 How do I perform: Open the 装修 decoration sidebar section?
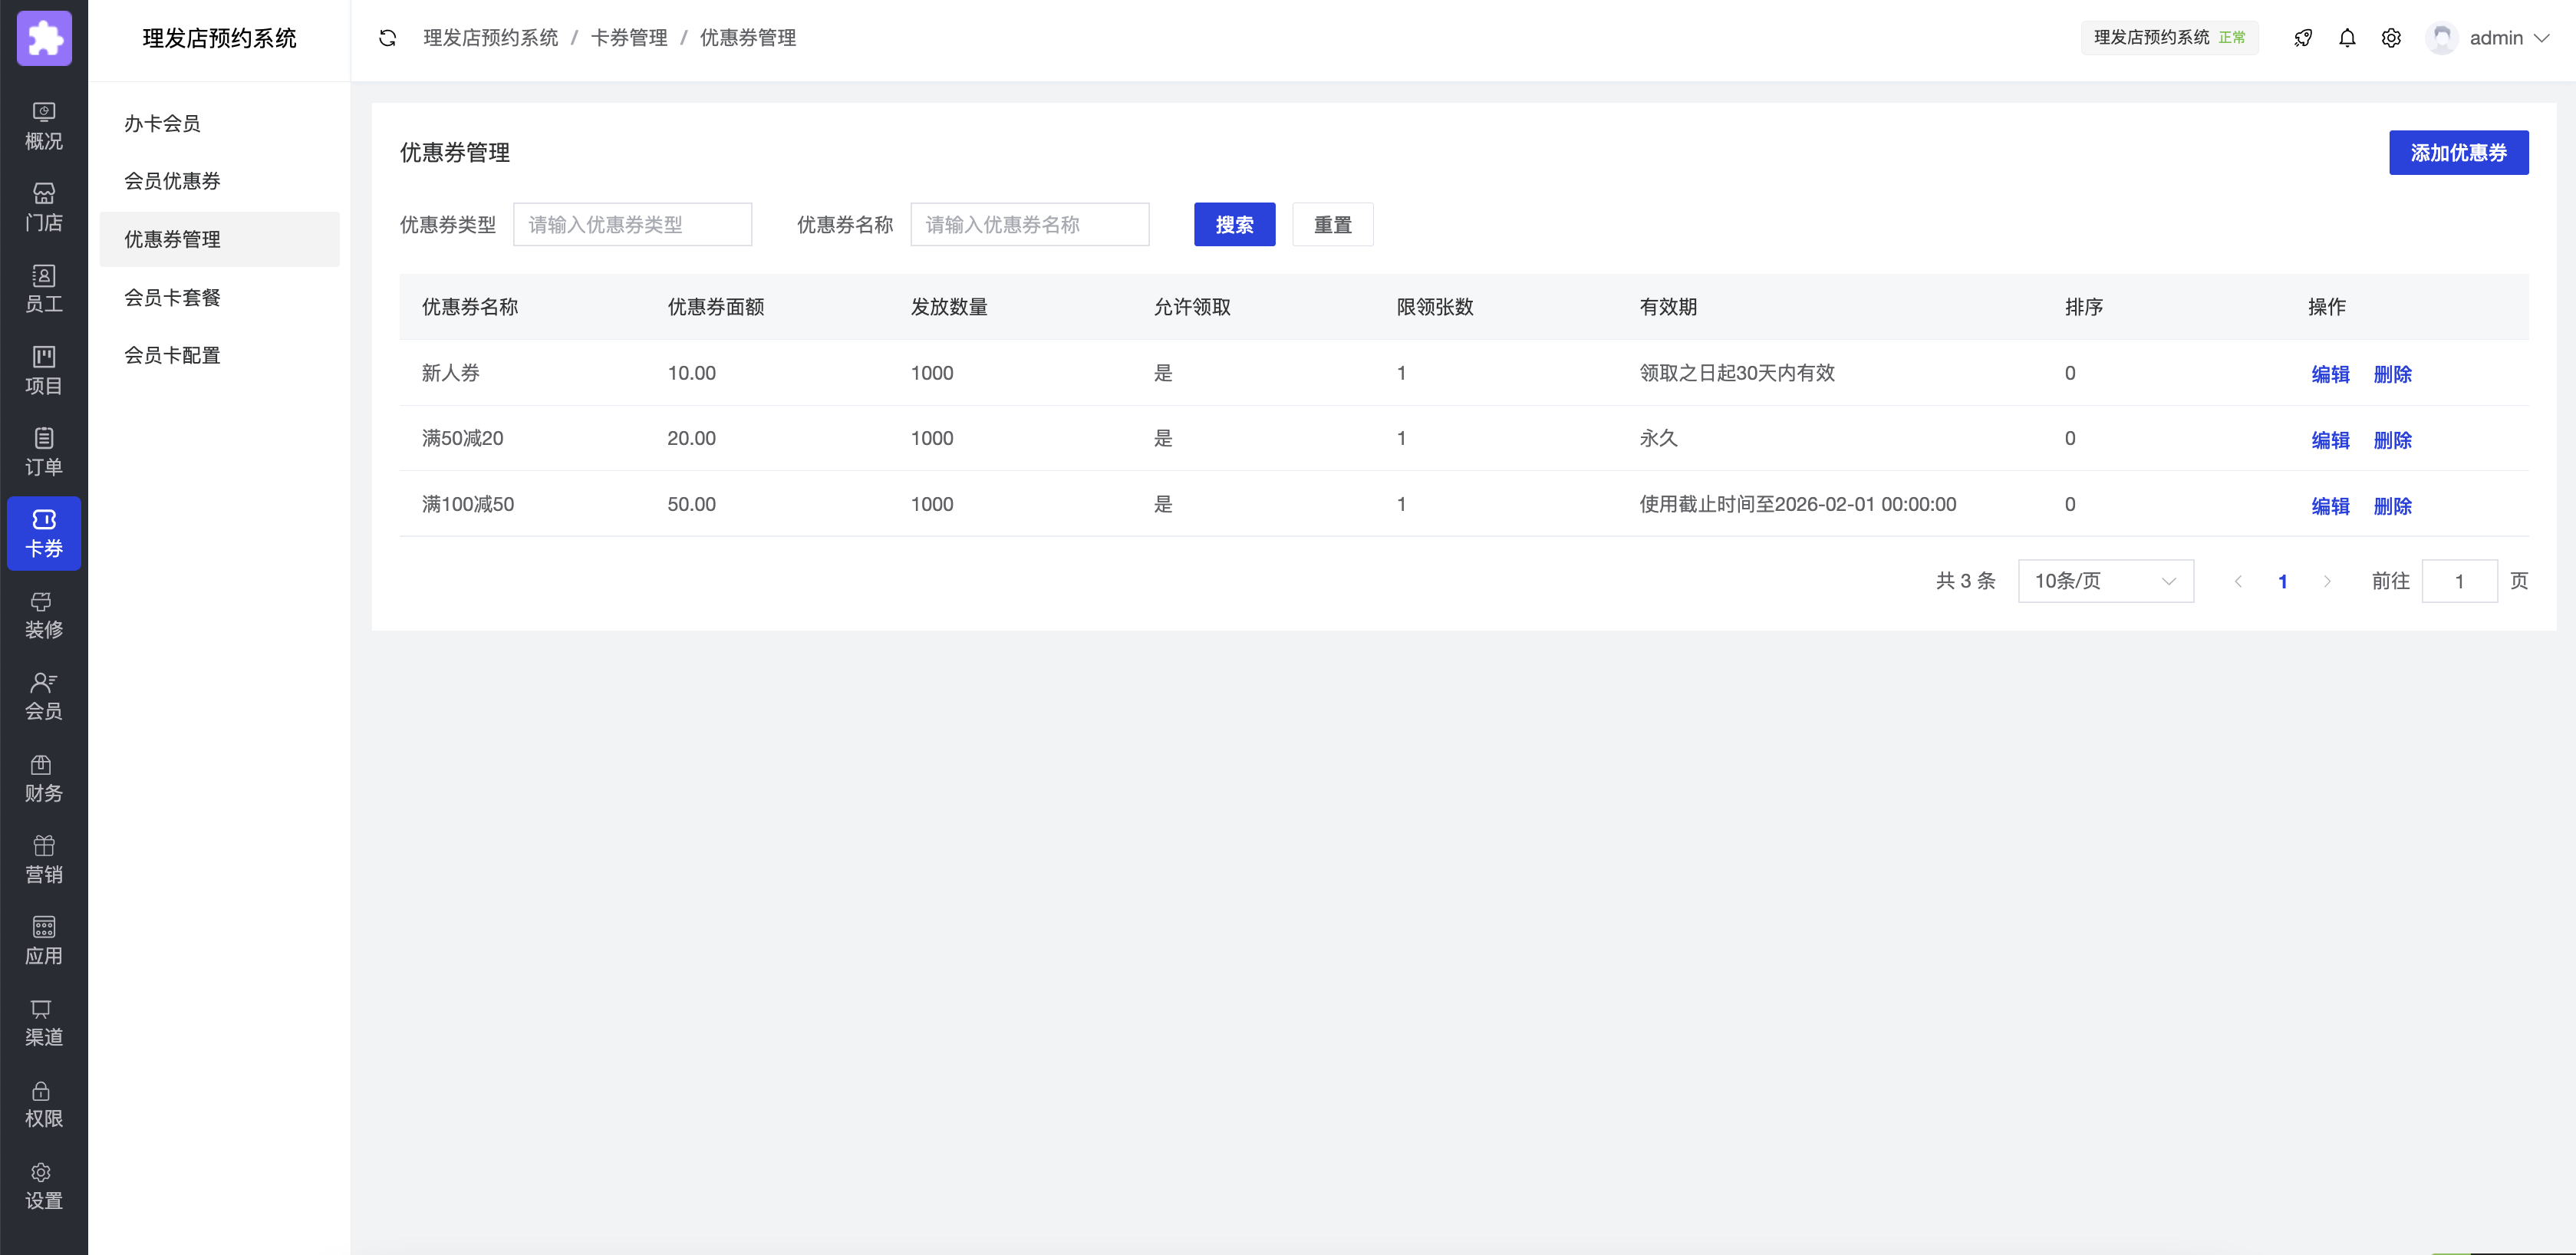tap(44, 615)
